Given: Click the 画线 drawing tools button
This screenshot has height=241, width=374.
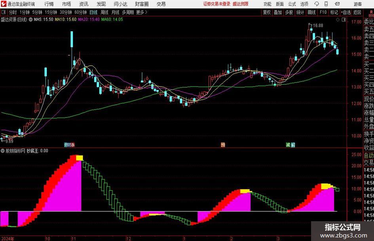Looking at the screenshot, I should 312,12.
